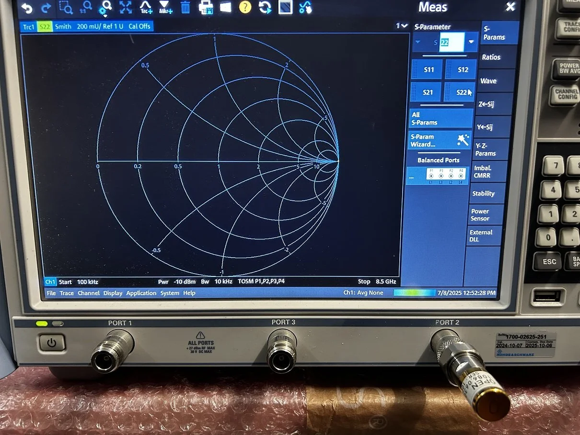Activate the zoom select rectangle tool
Screen dimensions: 580x435
tap(66, 7)
